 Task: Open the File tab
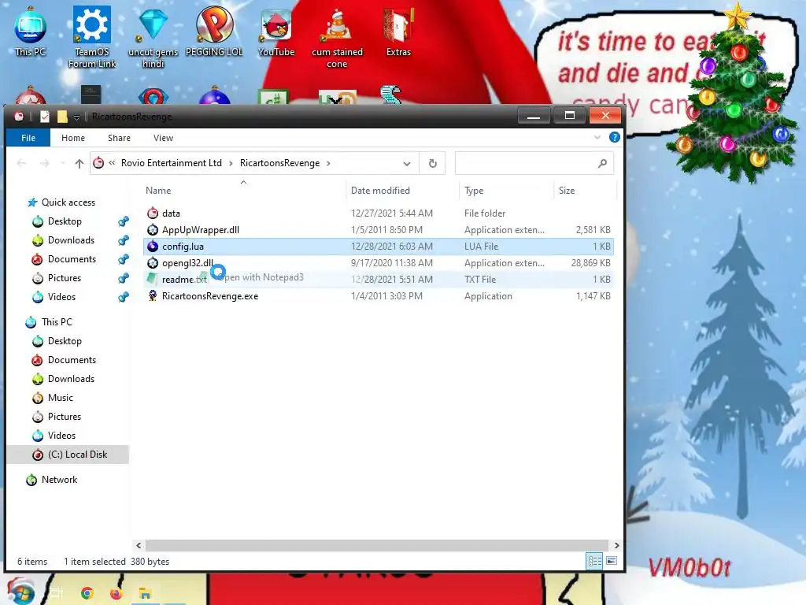(28, 138)
